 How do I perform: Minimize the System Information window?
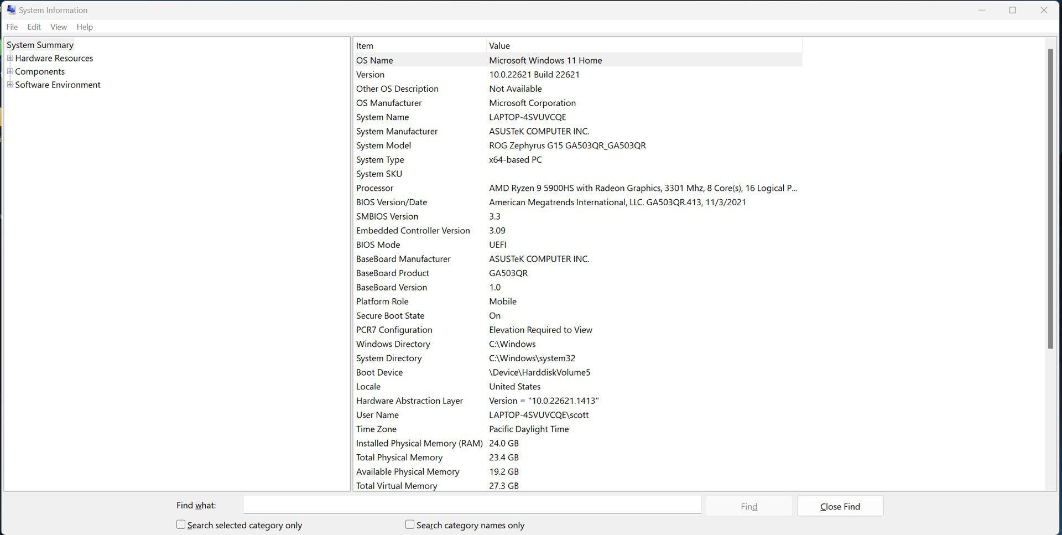[x=982, y=10]
